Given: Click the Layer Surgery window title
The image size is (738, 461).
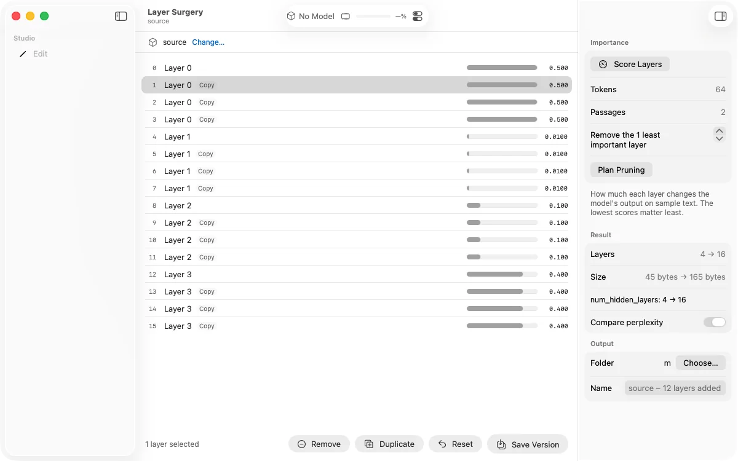Looking at the screenshot, I should pos(175,12).
